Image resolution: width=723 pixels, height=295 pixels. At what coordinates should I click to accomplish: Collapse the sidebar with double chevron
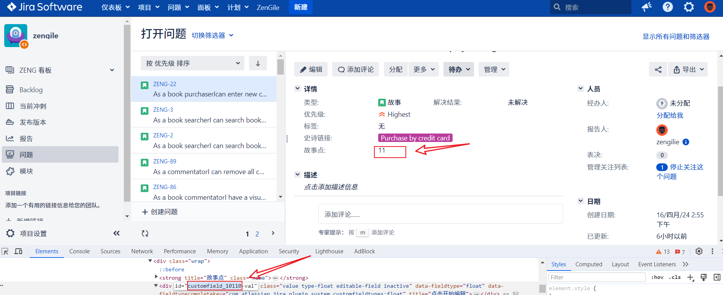[116, 233]
